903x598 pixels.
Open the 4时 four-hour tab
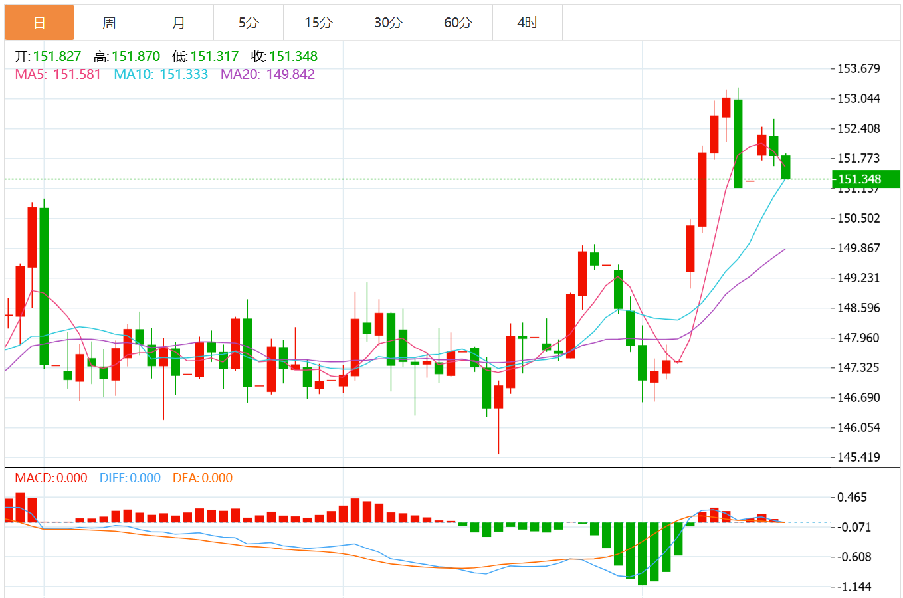point(528,23)
